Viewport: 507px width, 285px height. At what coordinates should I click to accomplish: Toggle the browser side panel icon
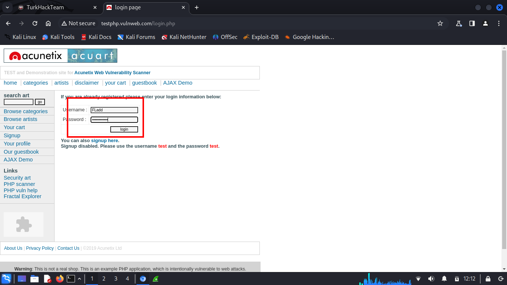point(472,23)
